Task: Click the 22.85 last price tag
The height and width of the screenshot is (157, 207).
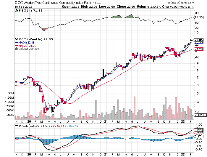Action: (x=198, y=40)
